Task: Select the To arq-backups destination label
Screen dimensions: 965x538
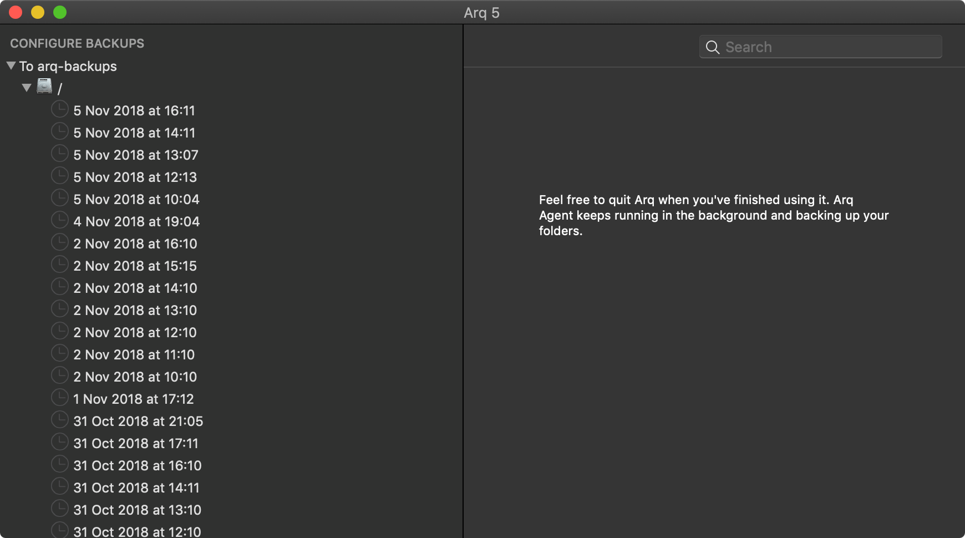Action: click(x=68, y=66)
